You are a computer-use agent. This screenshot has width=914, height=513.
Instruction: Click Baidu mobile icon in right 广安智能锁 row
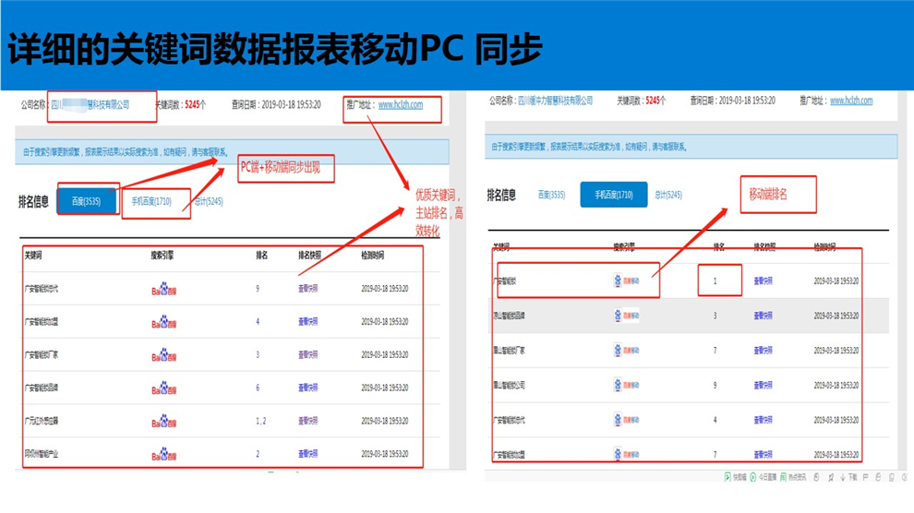627,280
